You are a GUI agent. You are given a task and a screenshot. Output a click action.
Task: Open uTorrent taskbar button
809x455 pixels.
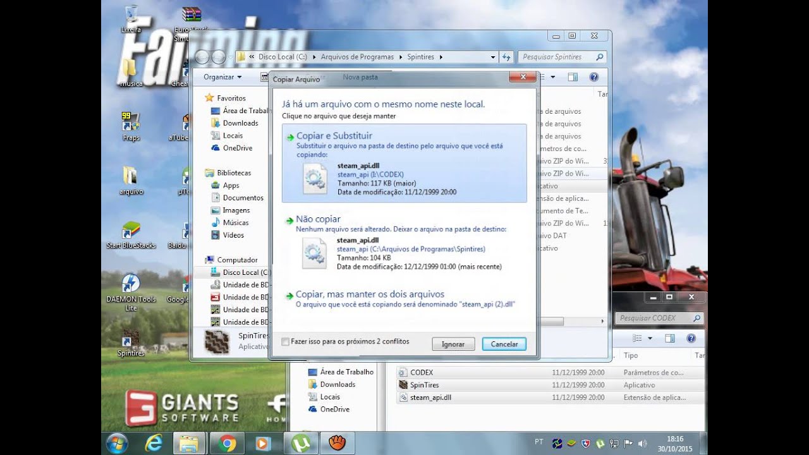[300, 444]
